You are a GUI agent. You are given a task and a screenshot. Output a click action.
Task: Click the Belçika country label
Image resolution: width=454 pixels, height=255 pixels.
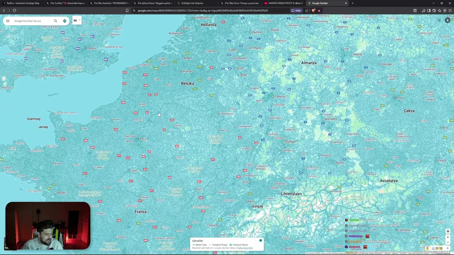pos(187,84)
